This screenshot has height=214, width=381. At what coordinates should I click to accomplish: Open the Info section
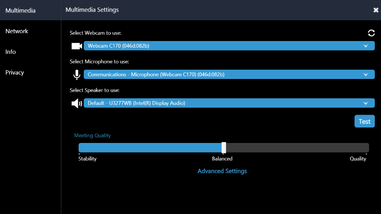point(11,52)
